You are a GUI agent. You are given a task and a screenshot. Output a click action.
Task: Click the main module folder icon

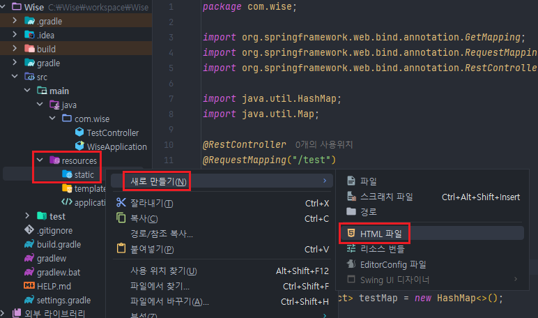(x=42, y=91)
